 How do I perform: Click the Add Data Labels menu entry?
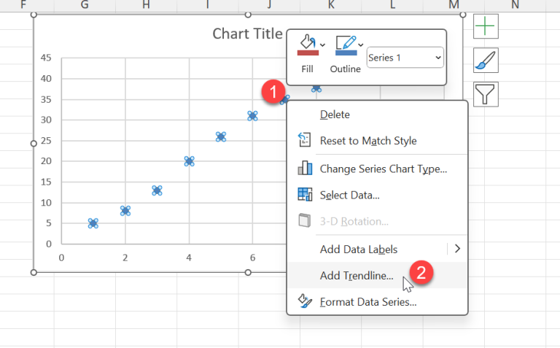coord(359,249)
